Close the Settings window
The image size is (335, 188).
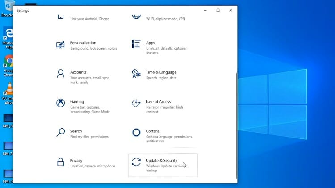[231, 10]
